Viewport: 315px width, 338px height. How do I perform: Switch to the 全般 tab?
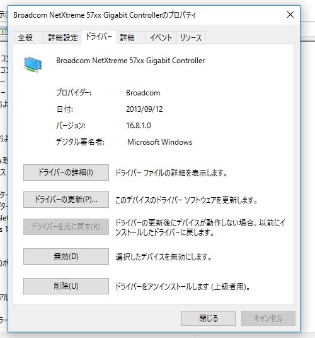(x=28, y=38)
